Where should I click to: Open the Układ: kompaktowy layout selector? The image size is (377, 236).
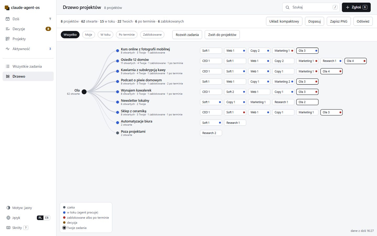pos(284,21)
